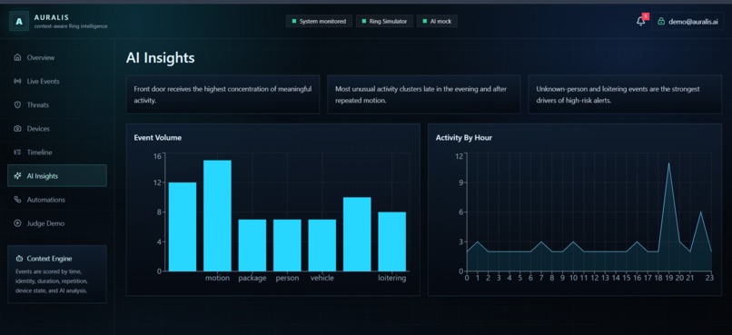732x335 pixels.
Task: Click the green dot on Ring Simulator
Action: point(364,22)
